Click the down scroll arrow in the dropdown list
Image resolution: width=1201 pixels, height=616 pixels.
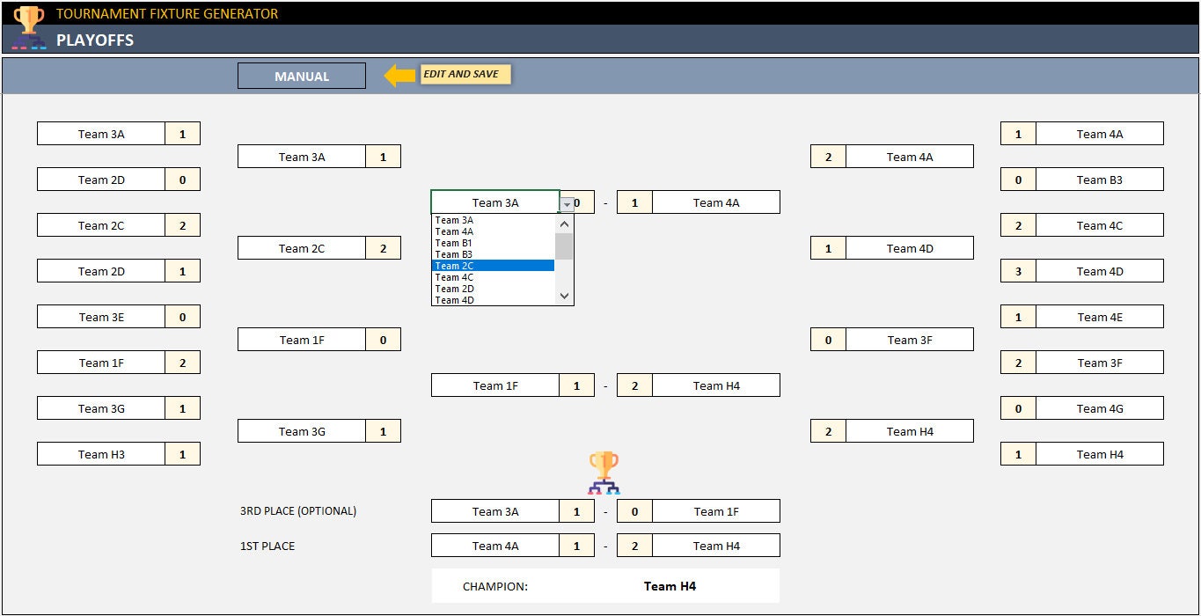click(564, 297)
